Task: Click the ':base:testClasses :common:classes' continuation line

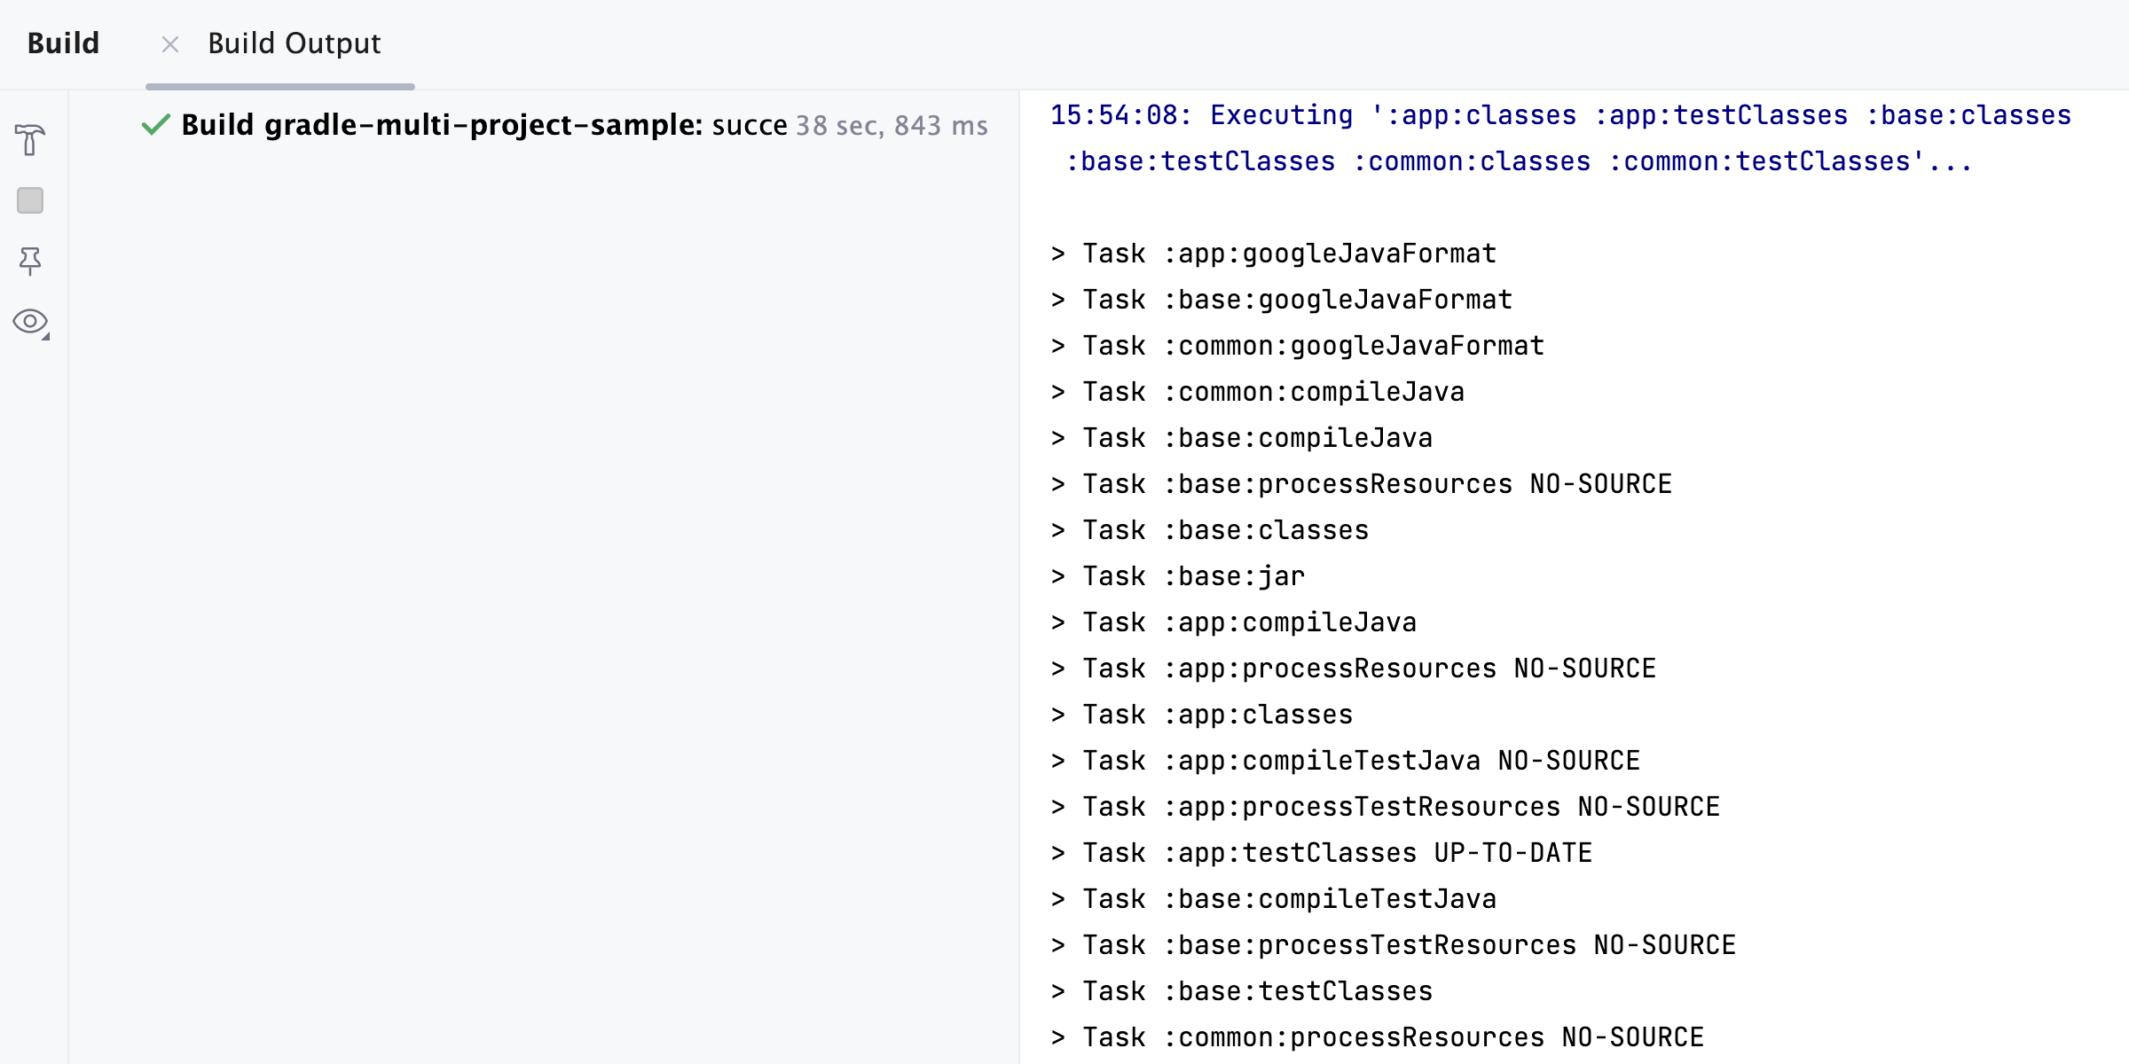Action: 1519,161
